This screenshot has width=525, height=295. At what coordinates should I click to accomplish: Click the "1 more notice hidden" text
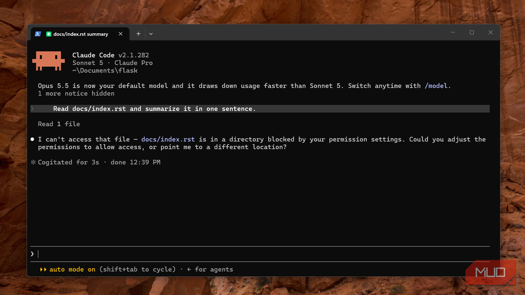(x=76, y=93)
